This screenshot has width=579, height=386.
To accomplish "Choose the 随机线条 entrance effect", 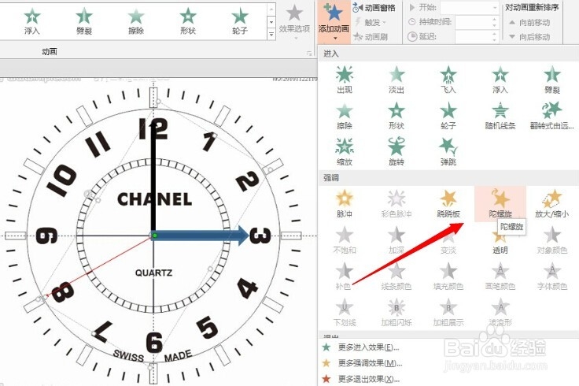I will coord(500,116).
